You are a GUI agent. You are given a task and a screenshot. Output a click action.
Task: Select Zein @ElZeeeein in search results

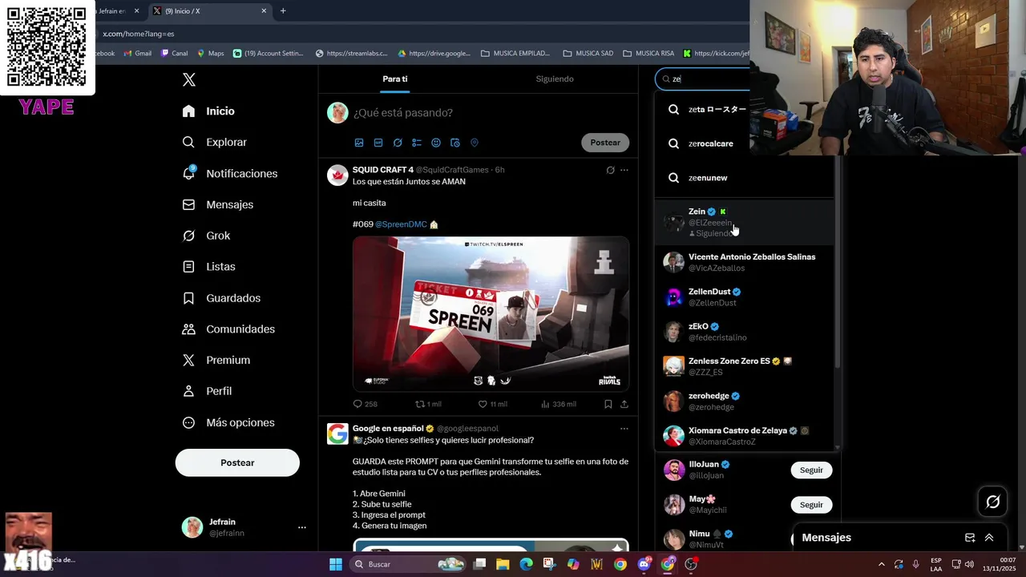click(744, 222)
